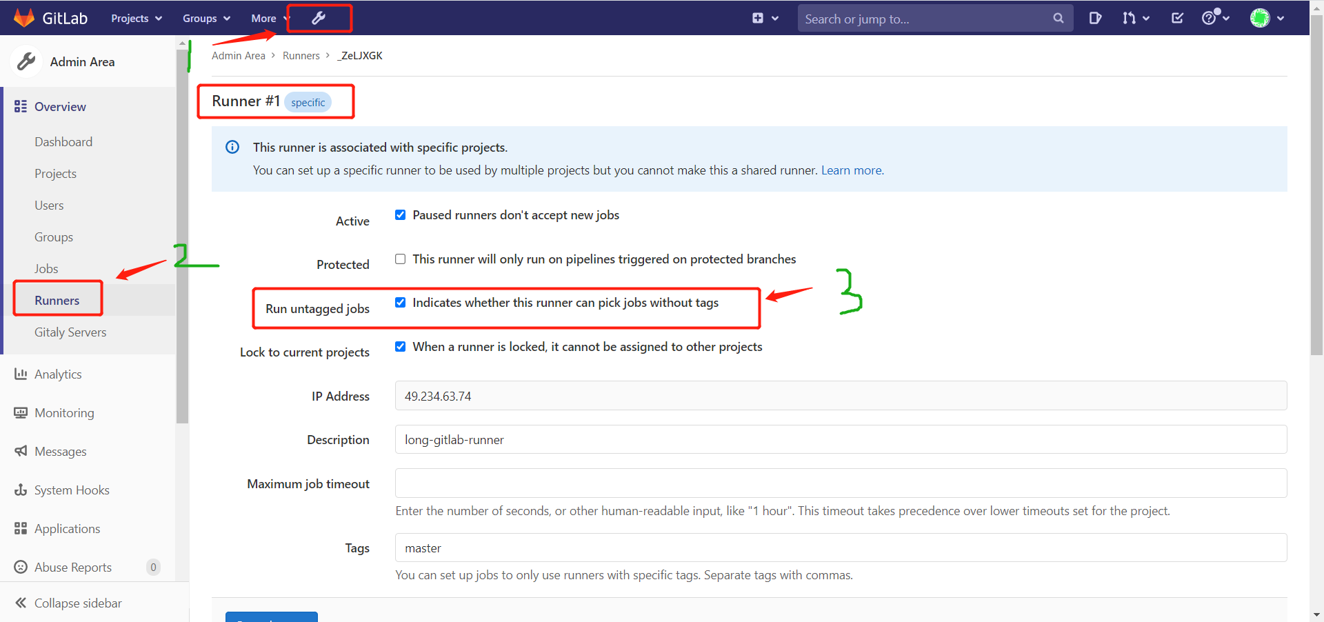
Task: Collapse the sidebar
Action: [77, 602]
